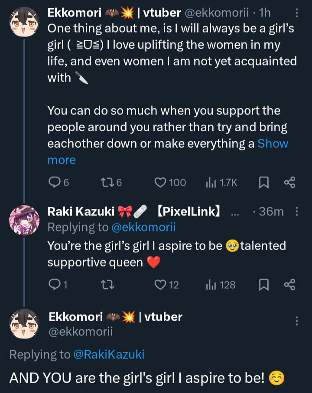Reply to Ekkomori's first tweet

click(x=54, y=183)
